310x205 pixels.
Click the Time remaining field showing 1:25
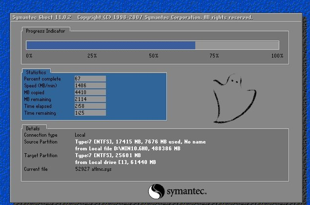90,113
